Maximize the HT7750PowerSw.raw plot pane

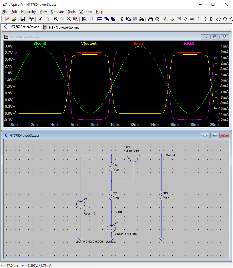[x=215, y=37]
